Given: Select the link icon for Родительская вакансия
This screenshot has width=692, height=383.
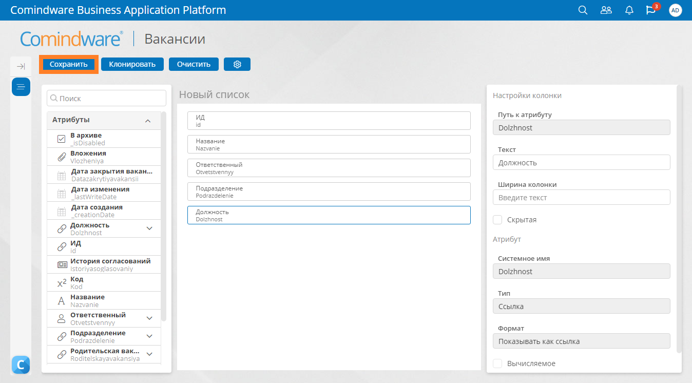Looking at the screenshot, I should pyautogui.click(x=61, y=355).
